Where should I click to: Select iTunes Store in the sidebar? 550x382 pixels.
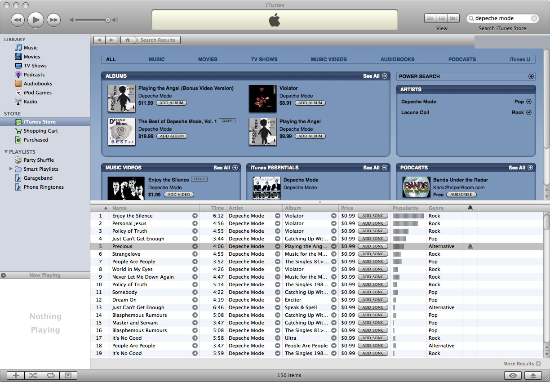45,122
